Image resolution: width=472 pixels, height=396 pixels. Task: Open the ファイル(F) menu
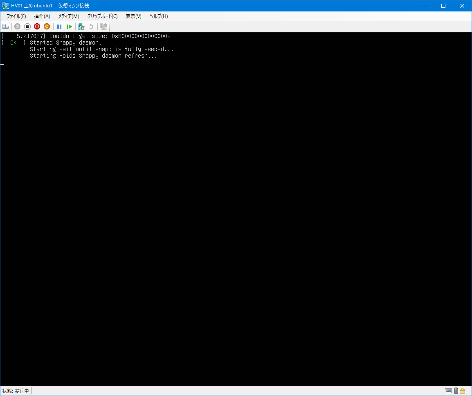click(x=16, y=16)
